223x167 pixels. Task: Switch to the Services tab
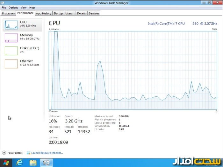(x=94, y=13)
